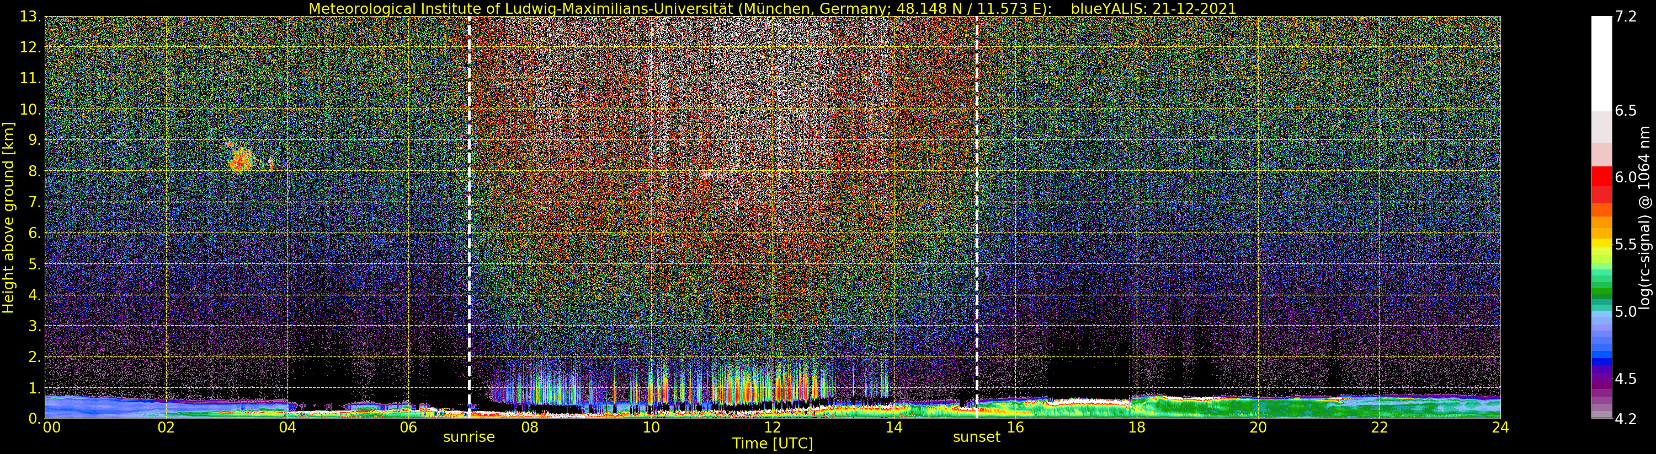This screenshot has width=1656, height=454.
Task: Click the 12 tick on time axis
Action: click(772, 428)
